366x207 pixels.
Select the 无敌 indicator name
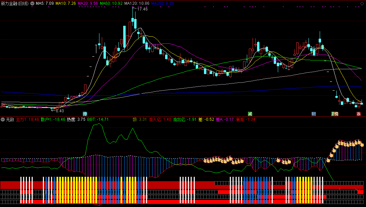point(10,119)
